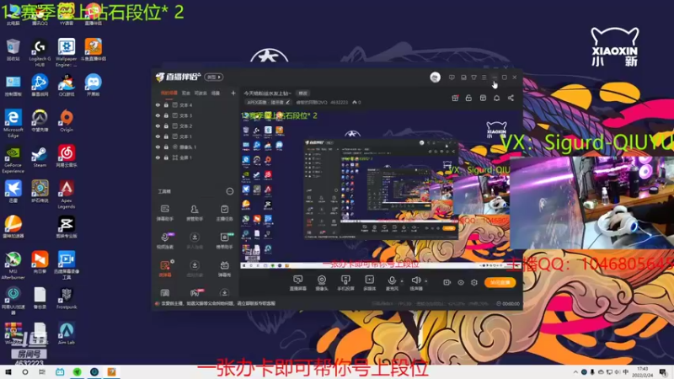Hide the 文本 2 layer

tap(158, 125)
